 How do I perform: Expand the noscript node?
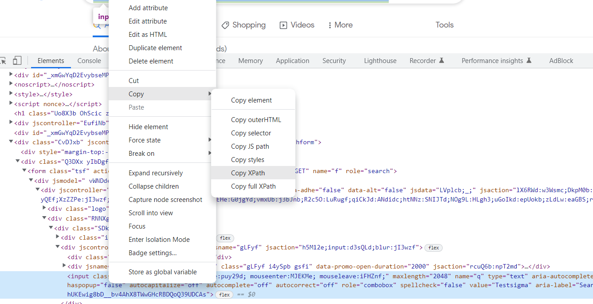point(11,84)
